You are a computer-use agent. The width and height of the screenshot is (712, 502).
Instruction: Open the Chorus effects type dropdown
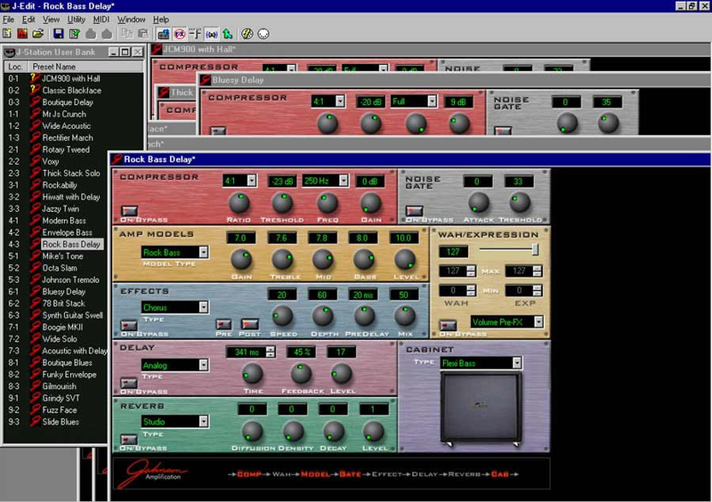204,308
